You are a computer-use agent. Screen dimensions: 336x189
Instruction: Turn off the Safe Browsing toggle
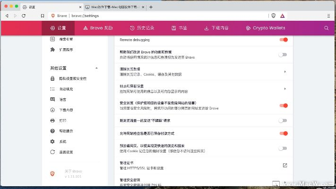coord(283,105)
